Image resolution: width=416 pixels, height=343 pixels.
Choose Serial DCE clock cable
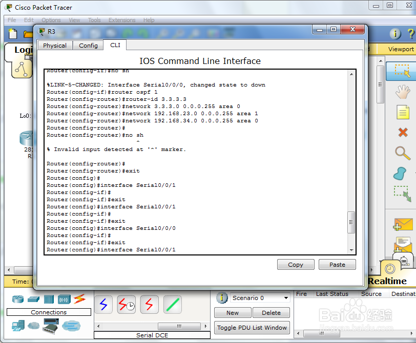(127, 304)
